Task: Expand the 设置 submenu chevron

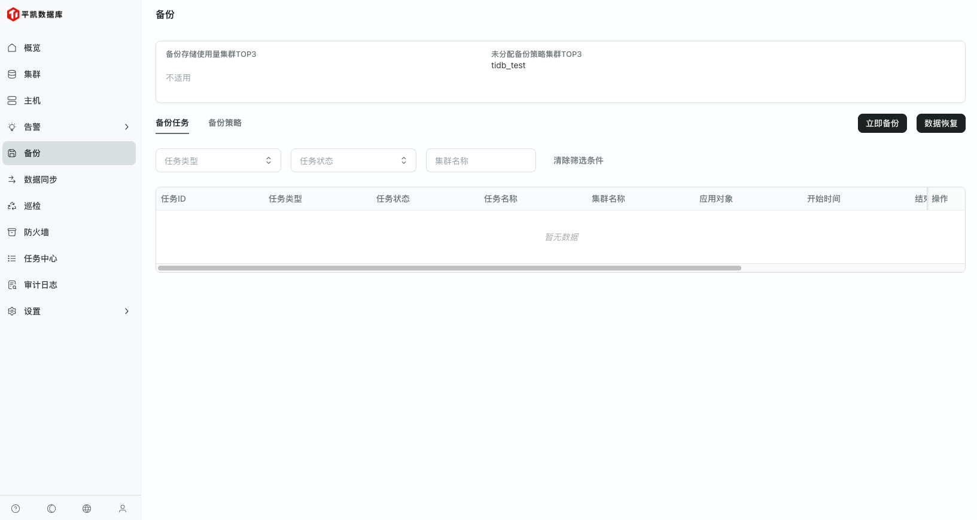Action: point(126,311)
